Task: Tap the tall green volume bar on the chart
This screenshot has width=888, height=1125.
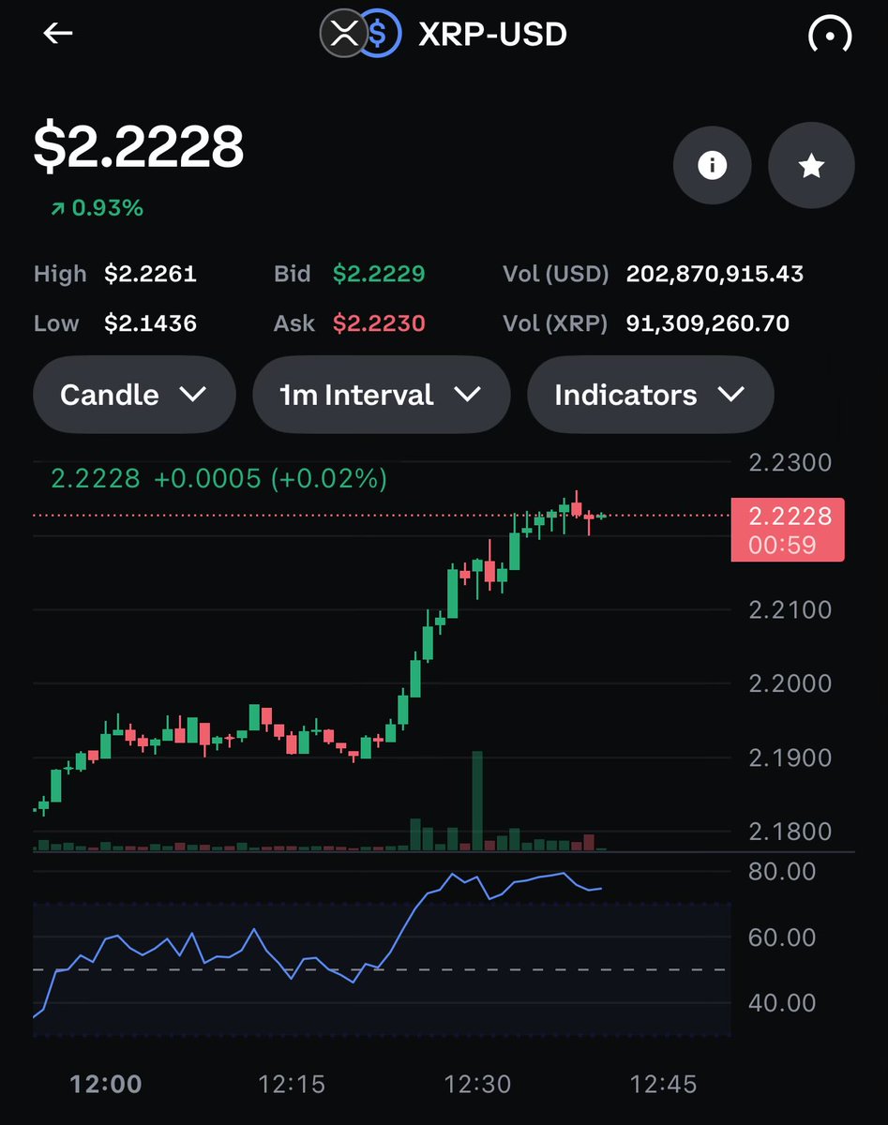Action: point(476,799)
